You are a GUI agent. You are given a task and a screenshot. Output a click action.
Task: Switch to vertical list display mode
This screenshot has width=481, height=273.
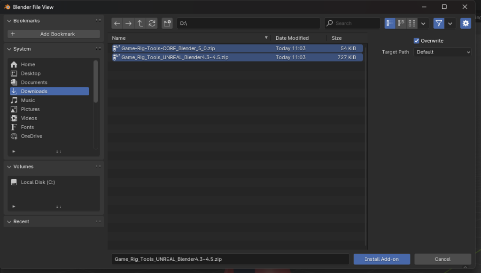pos(390,23)
